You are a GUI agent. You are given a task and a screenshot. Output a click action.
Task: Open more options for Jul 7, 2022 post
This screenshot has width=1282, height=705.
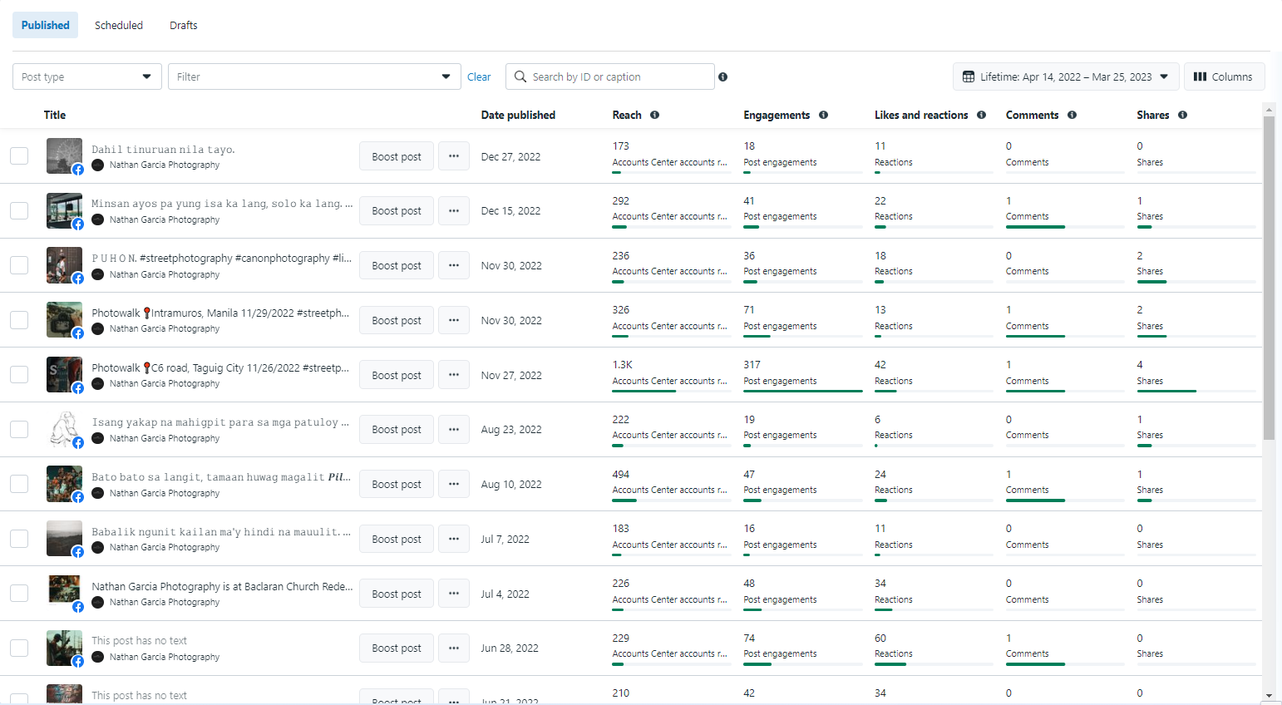pyautogui.click(x=454, y=539)
